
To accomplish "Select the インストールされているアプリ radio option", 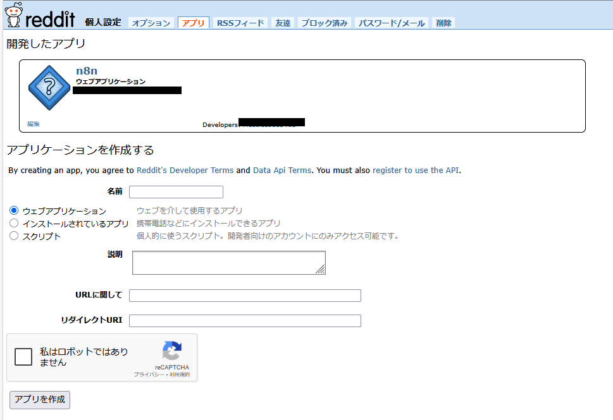I will click(x=14, y=224).
